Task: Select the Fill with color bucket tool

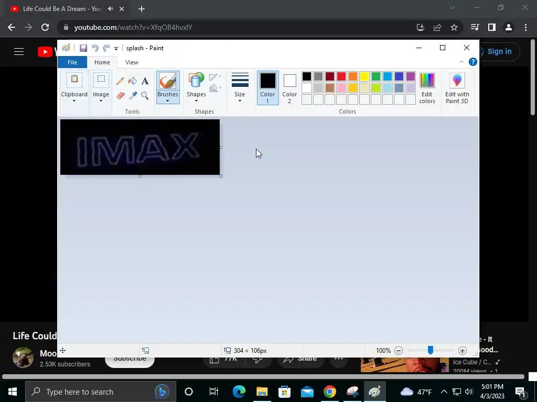Action: click(x=133, y=81)
